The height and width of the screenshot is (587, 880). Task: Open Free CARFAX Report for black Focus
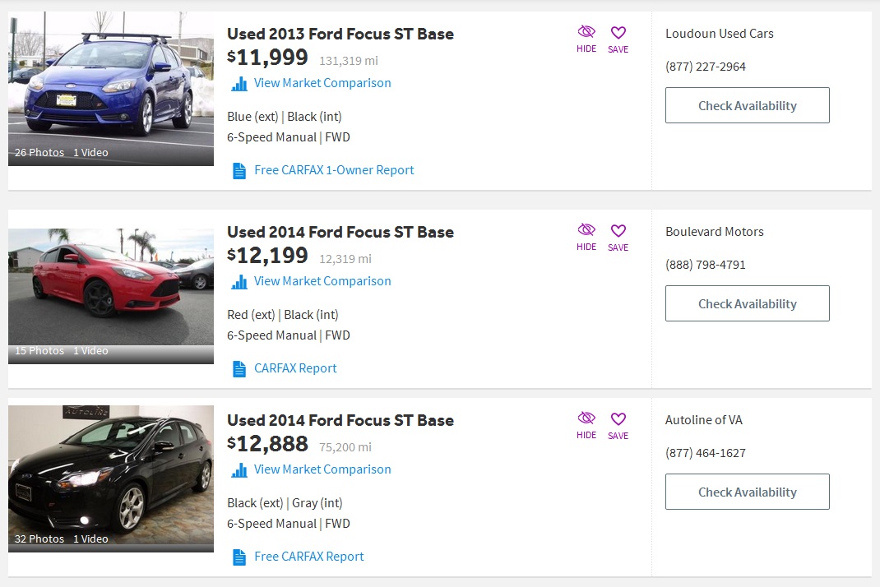point(308,556)
